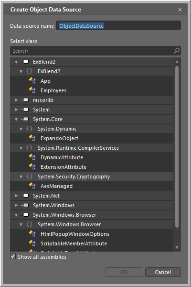
Task: Click the ExpandoObject class icon
Action: tap(32, 138)
